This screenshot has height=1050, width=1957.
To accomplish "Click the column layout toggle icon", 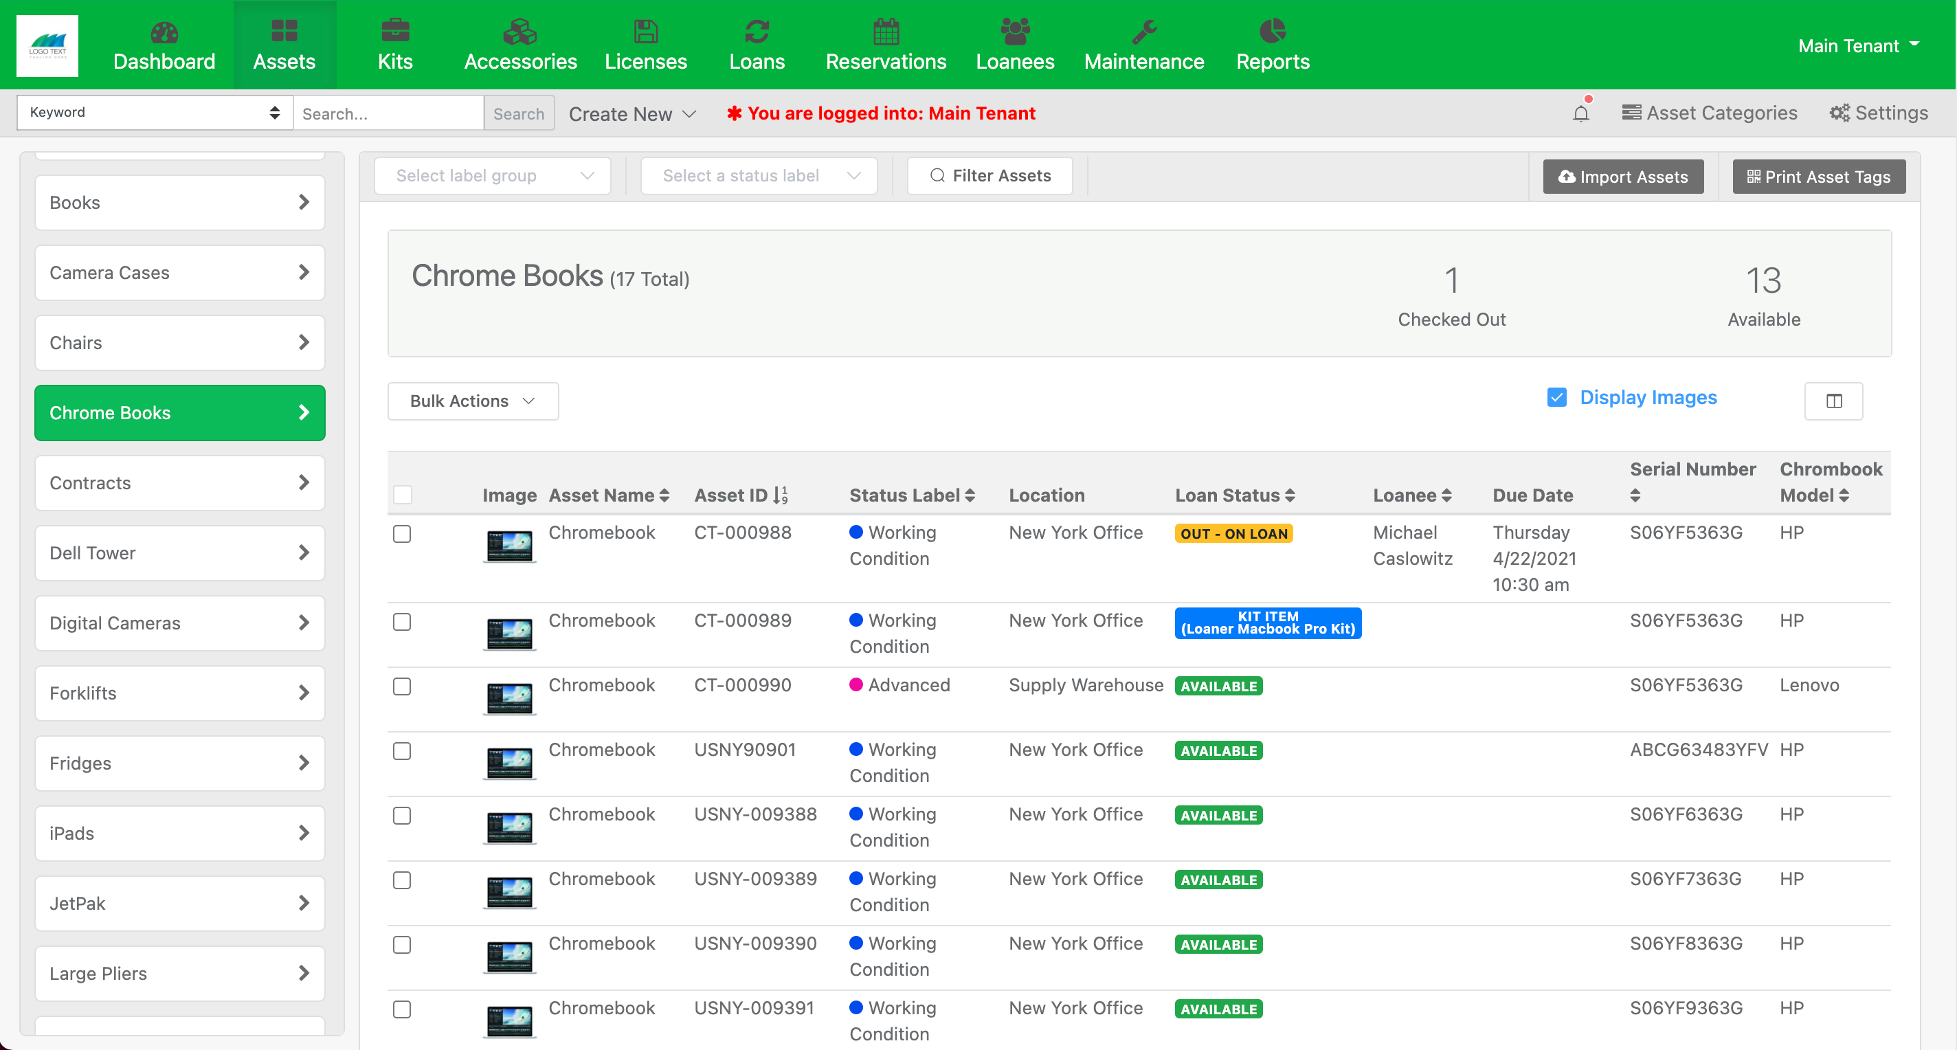I will click(1833, 401).
